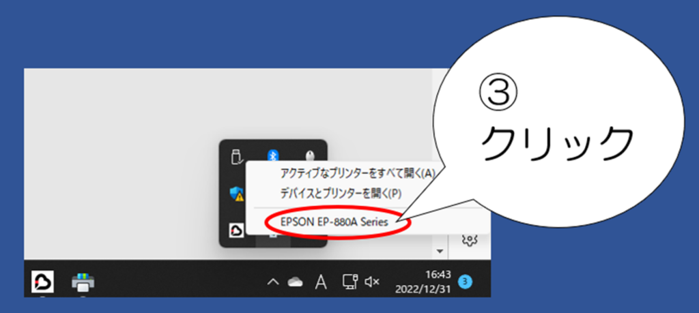Open the clock showing 16:43 2022/12/31

click(x=423, y=282)
